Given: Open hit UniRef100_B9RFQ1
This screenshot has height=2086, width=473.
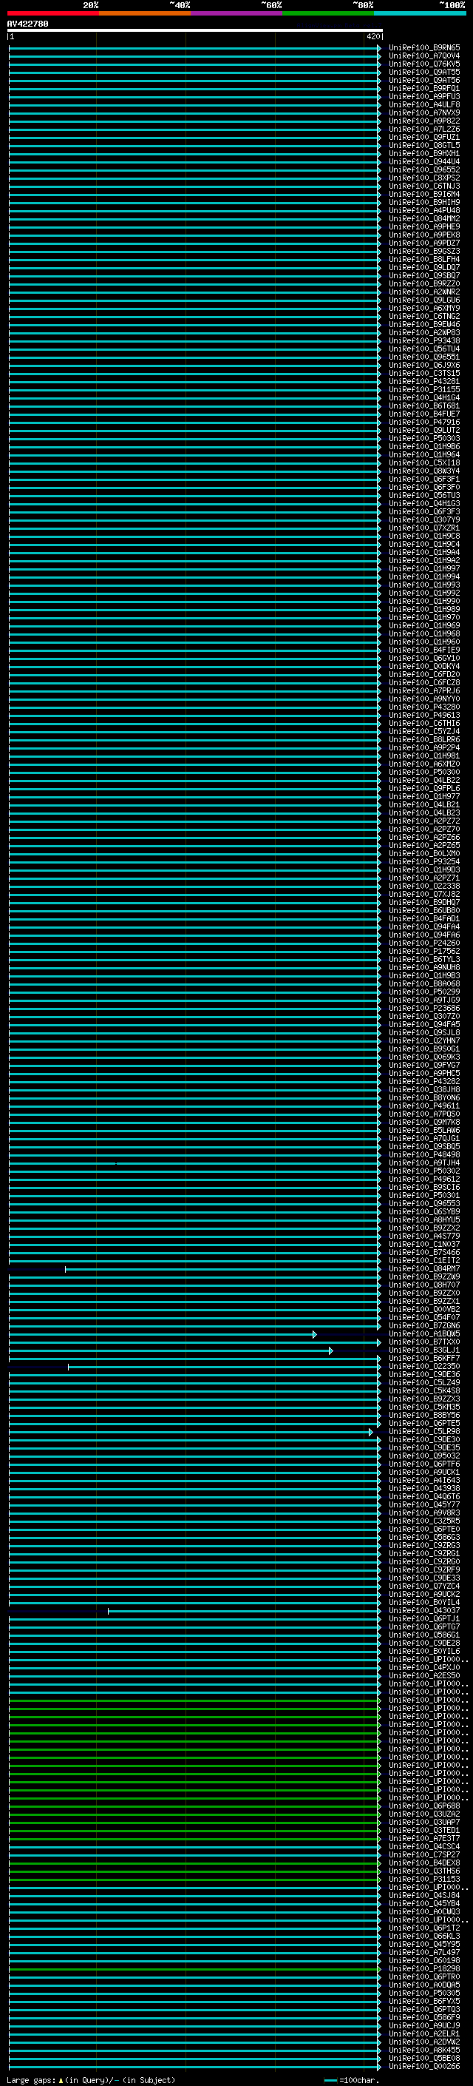Looking at the screenshot, I should click(x=424, y=88).
